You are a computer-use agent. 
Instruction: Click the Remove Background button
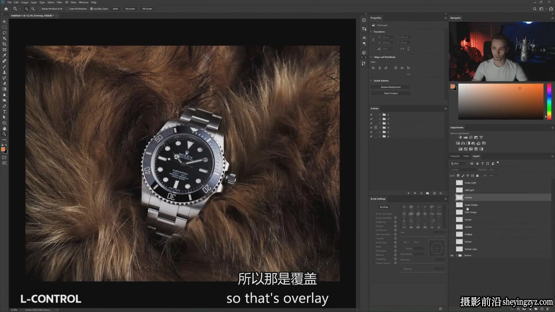point(391,87)
